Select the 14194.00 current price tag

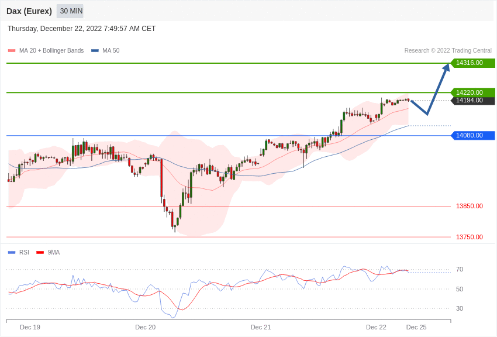[x=473, y=101]
